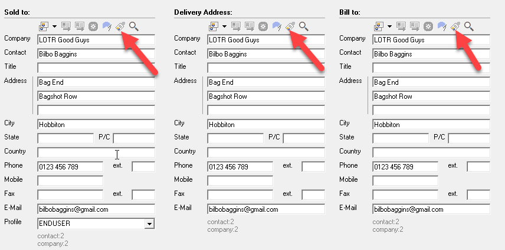
Task: Open the contact cards dropdown arrow under Bill to
Action: pos(389,26)
